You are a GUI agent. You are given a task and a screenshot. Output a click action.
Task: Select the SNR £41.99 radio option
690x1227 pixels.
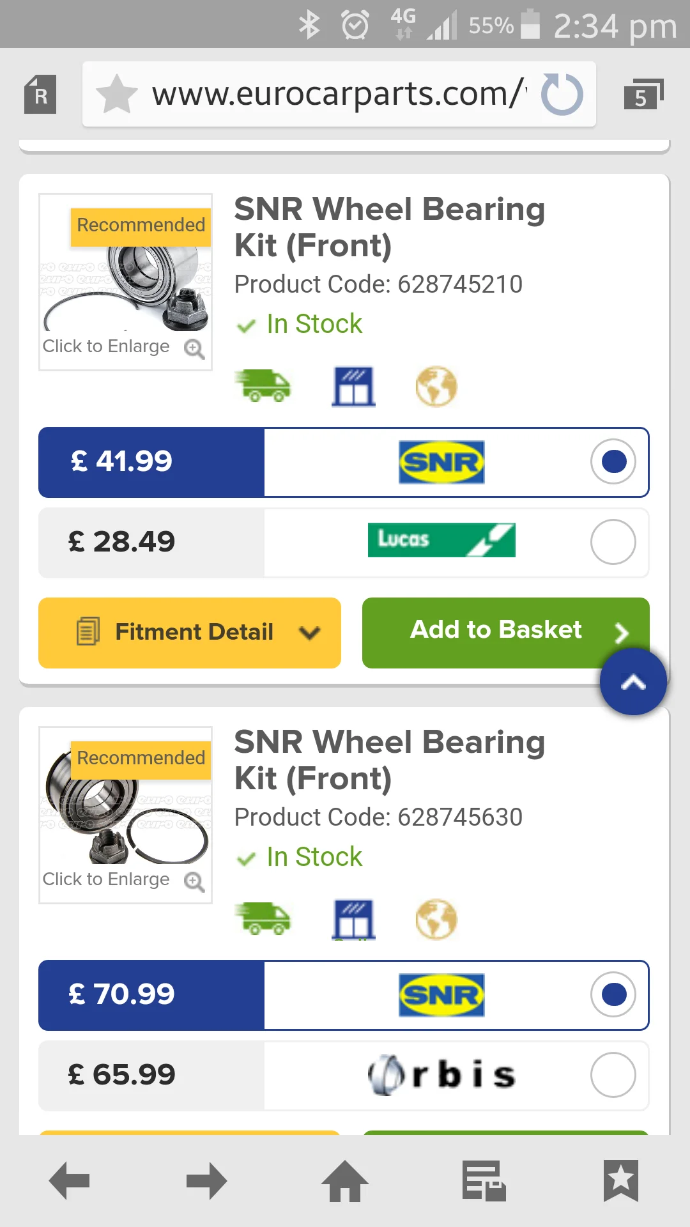pyautogui.click(x=613, y=461)
